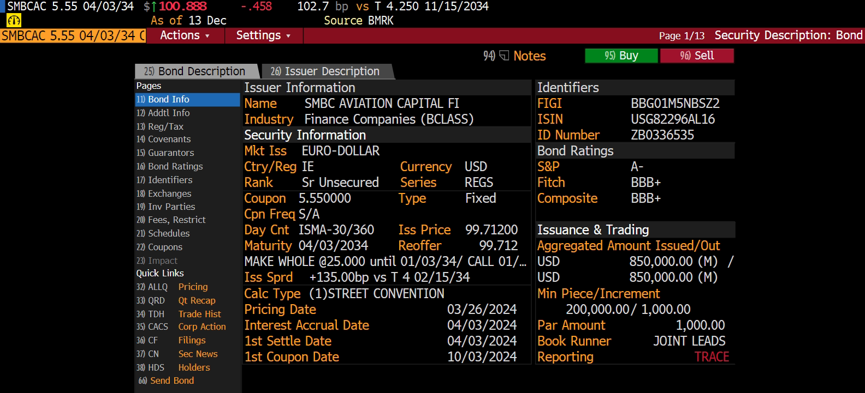This screenshot has width=865, height=393.
Task: Click the Rank value Sr Unsecured
Action: coord(340,183)
